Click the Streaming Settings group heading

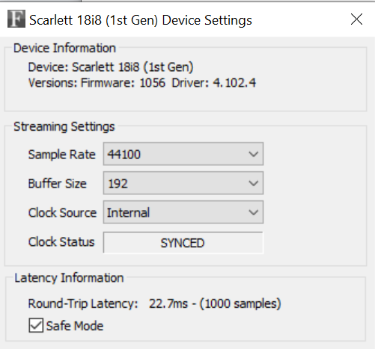coord(64,126)
